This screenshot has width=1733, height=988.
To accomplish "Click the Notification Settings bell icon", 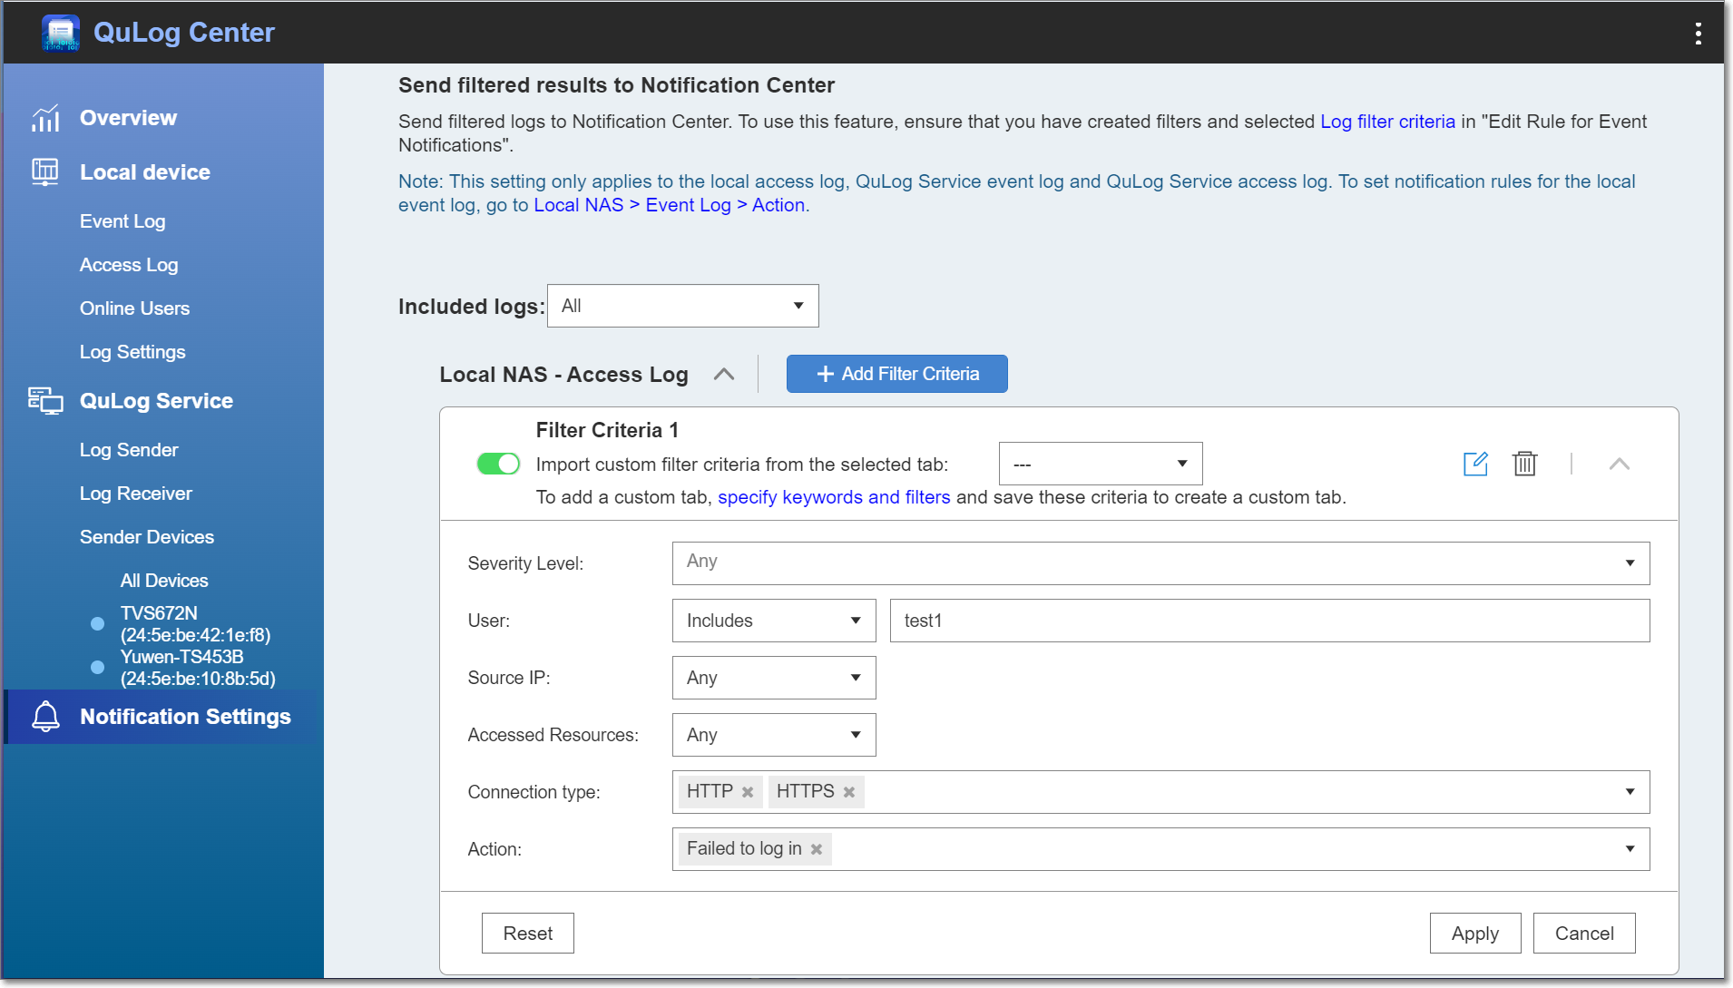I will 45,716.
